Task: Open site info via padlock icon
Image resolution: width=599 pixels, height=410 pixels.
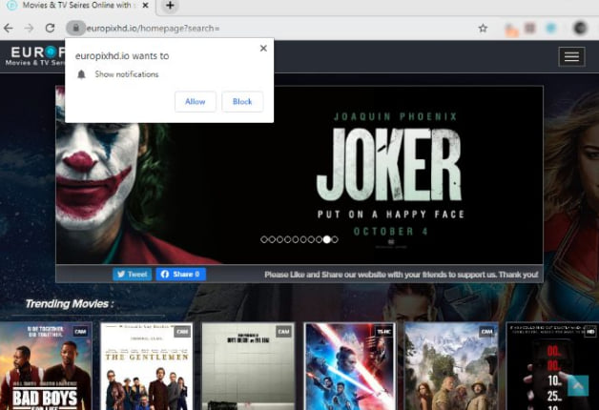Action: click(75, 28)
